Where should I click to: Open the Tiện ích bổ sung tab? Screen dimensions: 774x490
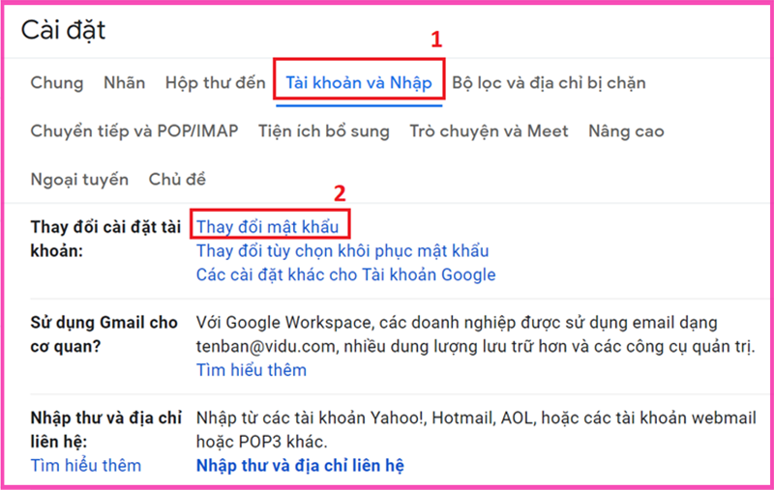[x=324, y=130]
